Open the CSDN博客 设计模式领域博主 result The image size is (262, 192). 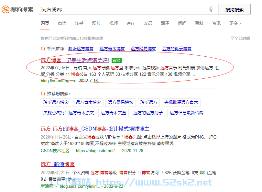click(x=95, y=129)
